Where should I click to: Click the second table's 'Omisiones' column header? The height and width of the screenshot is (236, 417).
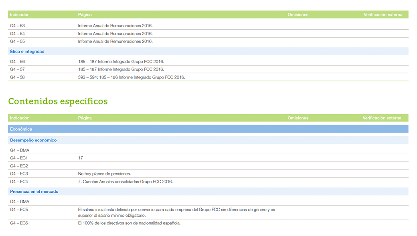pos(298,118)
